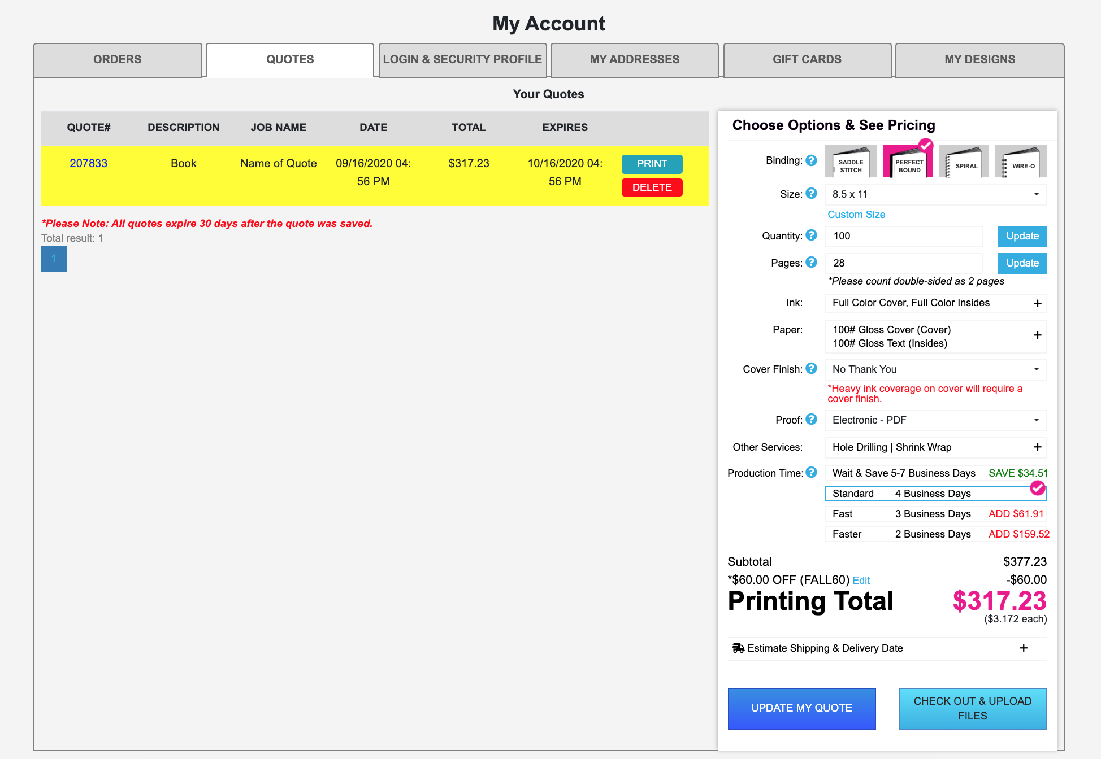Open the Size dropdown
The width and height of the screenshot is (1101, 759).
point(935,194)
